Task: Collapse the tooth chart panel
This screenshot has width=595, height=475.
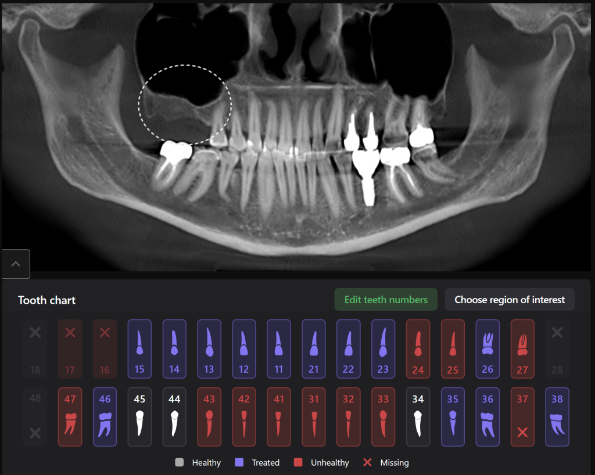Action: [x=16, y=264]
